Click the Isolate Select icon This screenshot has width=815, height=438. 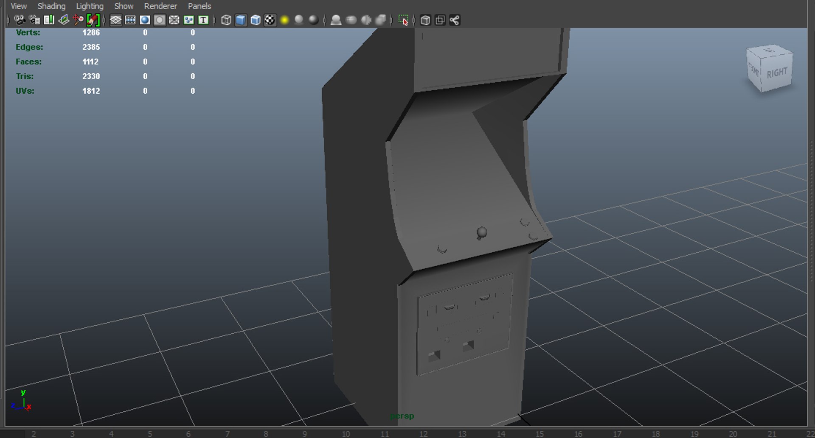[x=403, y=20]
